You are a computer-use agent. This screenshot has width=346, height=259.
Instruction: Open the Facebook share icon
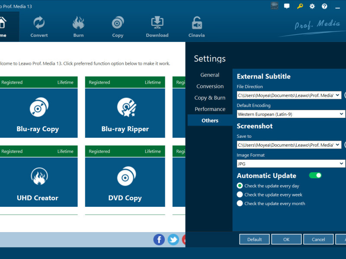point(159,240)
